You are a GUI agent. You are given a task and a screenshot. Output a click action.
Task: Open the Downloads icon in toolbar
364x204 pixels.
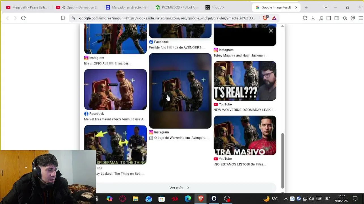pos(313,18)
